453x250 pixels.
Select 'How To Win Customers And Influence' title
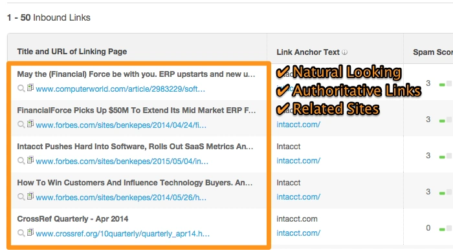click(x=135, y=183)
